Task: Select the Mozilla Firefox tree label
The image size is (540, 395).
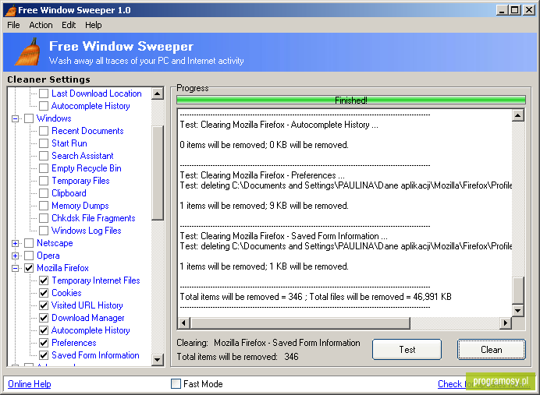Action: click(62, 268)
